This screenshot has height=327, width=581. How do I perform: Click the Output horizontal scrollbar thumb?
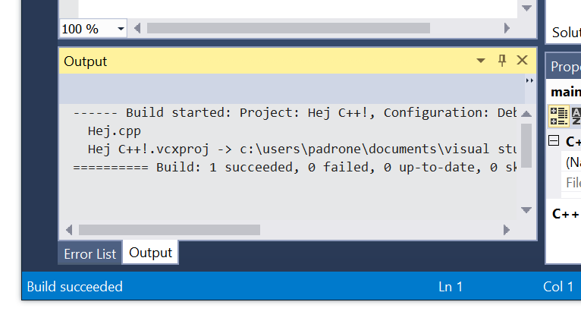pyautogui.click(x=169, y=230)
